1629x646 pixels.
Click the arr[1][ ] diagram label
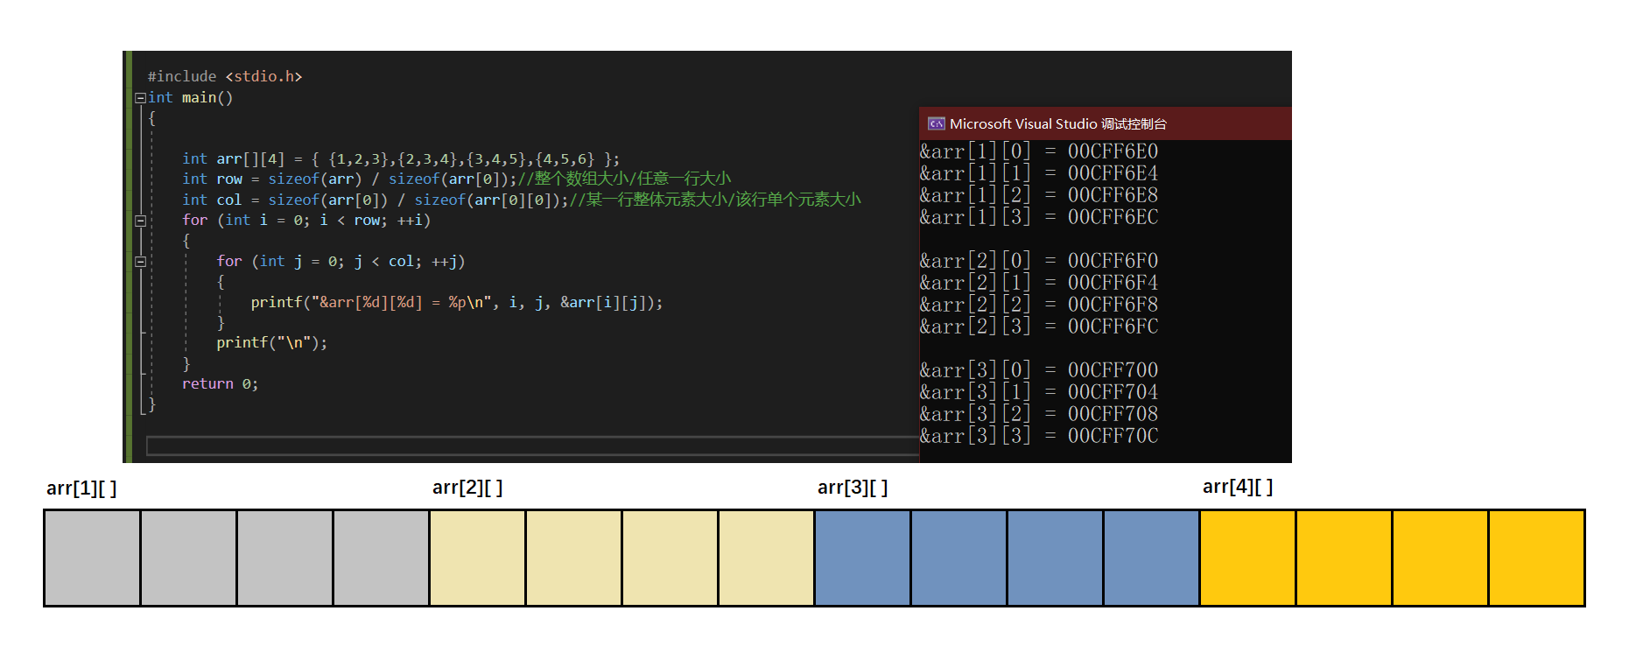[81, 488]
